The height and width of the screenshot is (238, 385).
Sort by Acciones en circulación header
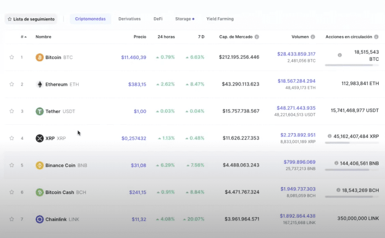point(349,37)
